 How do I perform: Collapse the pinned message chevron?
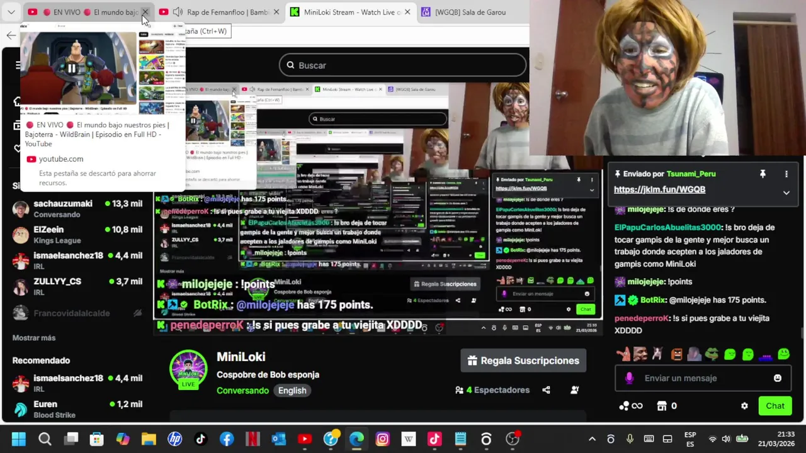(x=786, y=193)
